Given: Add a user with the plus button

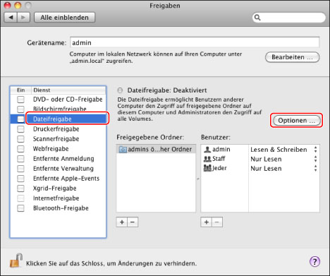Looking at the screenshot, I should (207, 222).
